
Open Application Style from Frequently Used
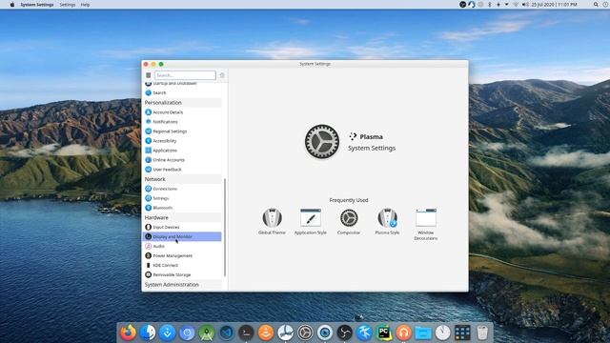[x=311, y=221]
